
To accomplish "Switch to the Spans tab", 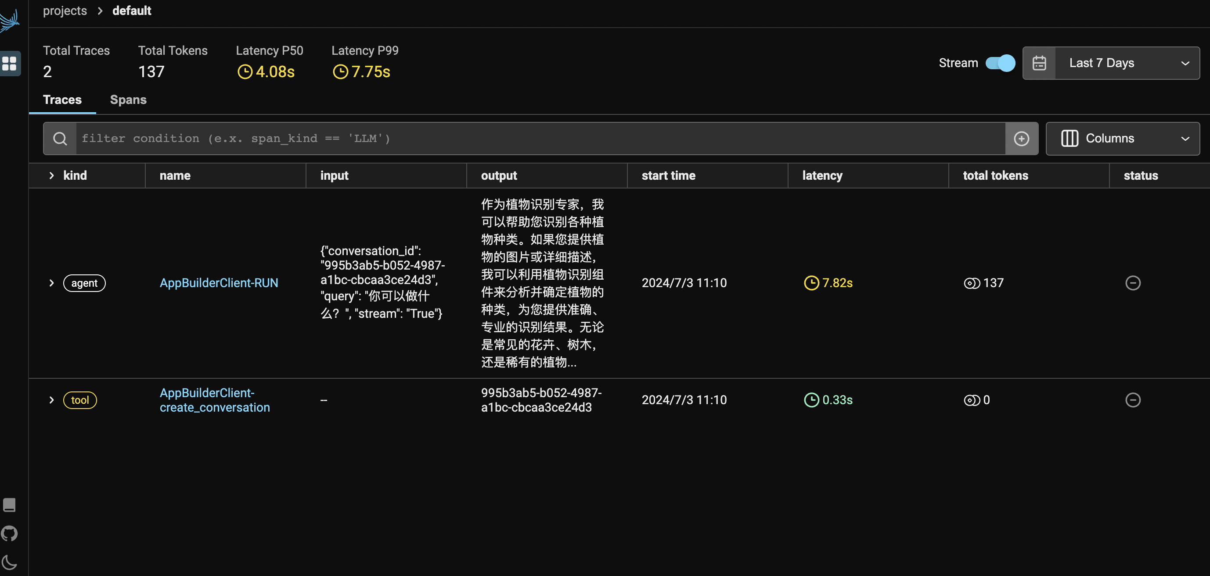I will (x=128, y=100).
